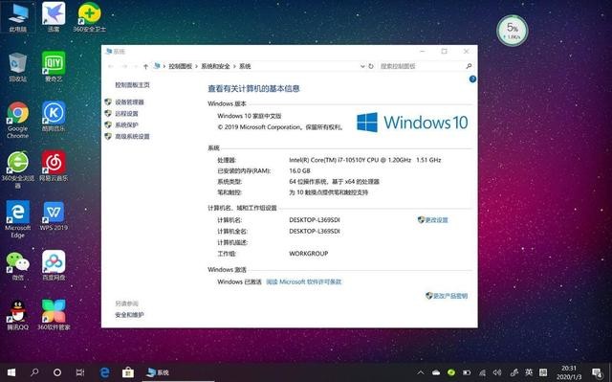
Task: Go back in the System window
Action: pos(111,66)
